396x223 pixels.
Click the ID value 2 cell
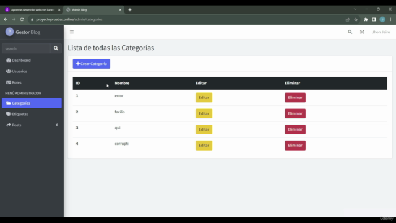pyautogui.click(x=77, y=111)
